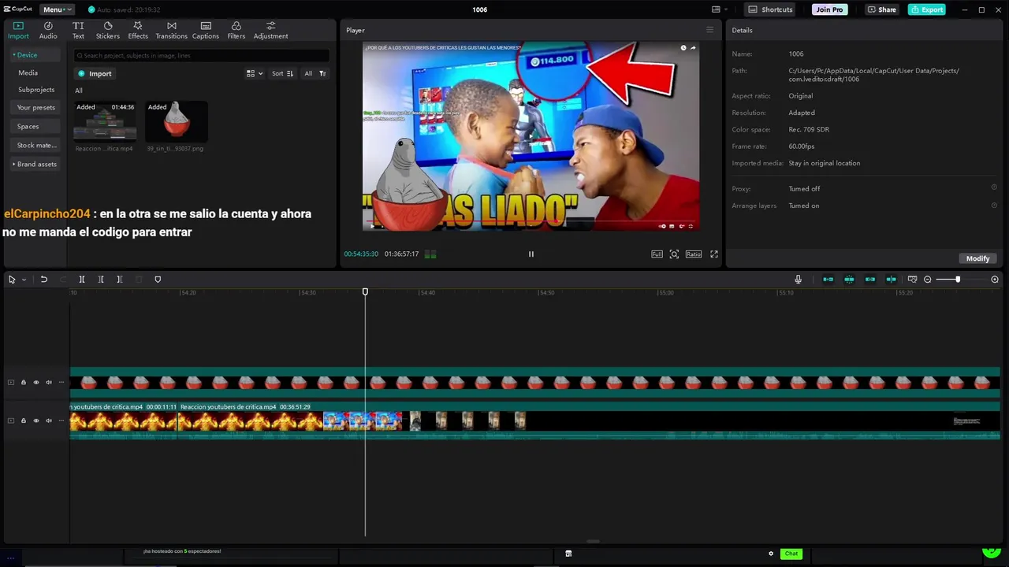The width and height of the screenshot is (1009, 567).
Task: Pause the player playback
Action: click(x=531, y=254)
